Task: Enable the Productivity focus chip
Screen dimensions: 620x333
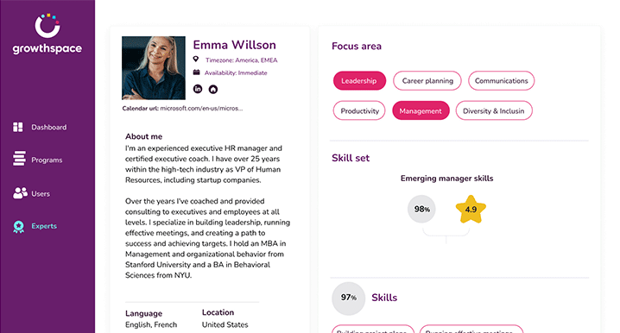Action: [x=359, y=110]
